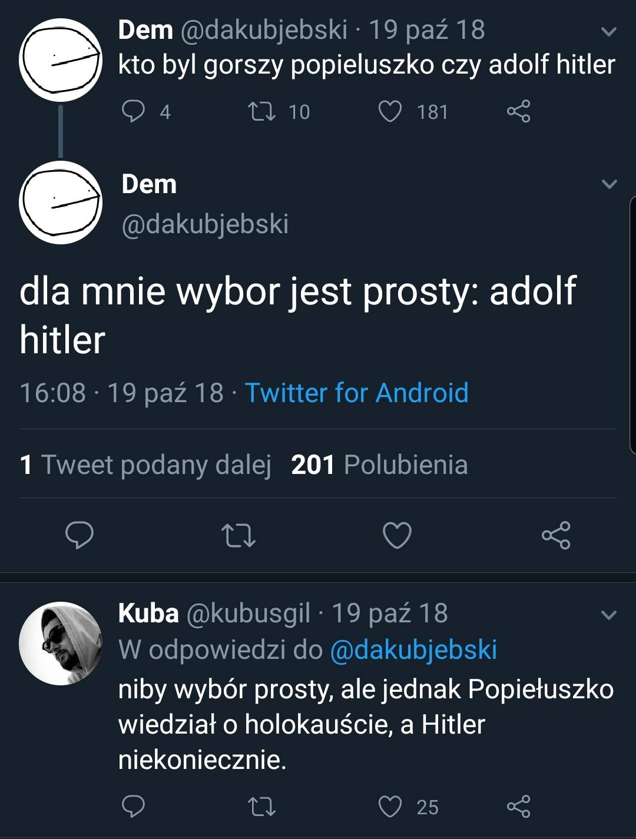Image resolution: width=636 pixels, height=839 pixels.
Task: Open @dakubjebski mention in Kuba's reply
Action: click(413, 649)
